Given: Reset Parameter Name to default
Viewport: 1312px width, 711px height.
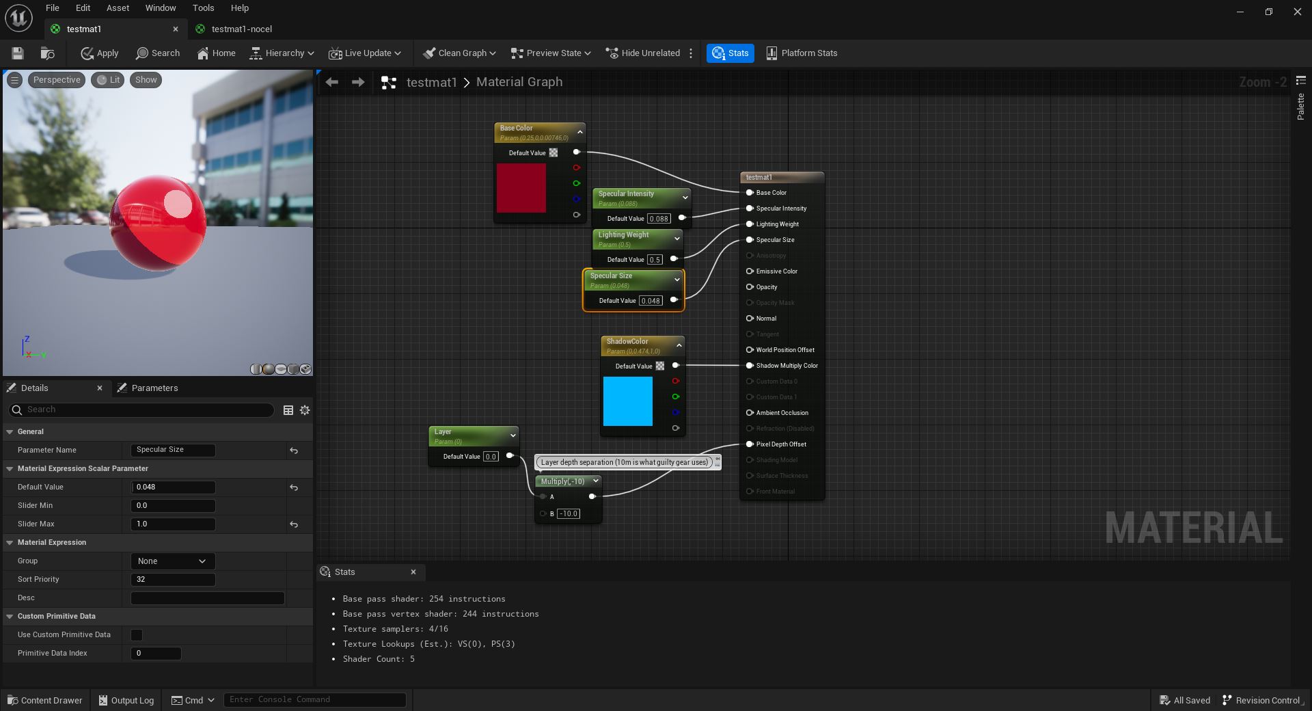Looking at the screenshot, I should tap(294, 451).
